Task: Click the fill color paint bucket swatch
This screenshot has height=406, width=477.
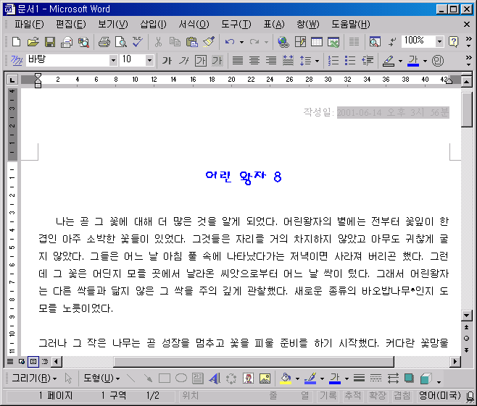Action: point(286,378)
